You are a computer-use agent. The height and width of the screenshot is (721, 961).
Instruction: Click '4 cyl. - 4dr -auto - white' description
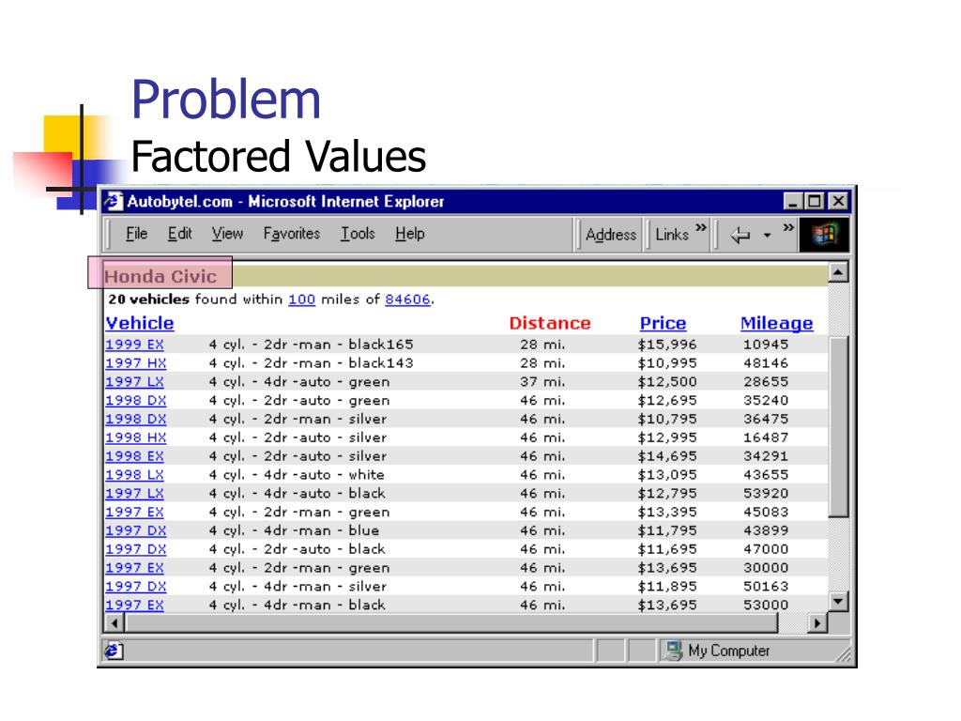[297, 474]
